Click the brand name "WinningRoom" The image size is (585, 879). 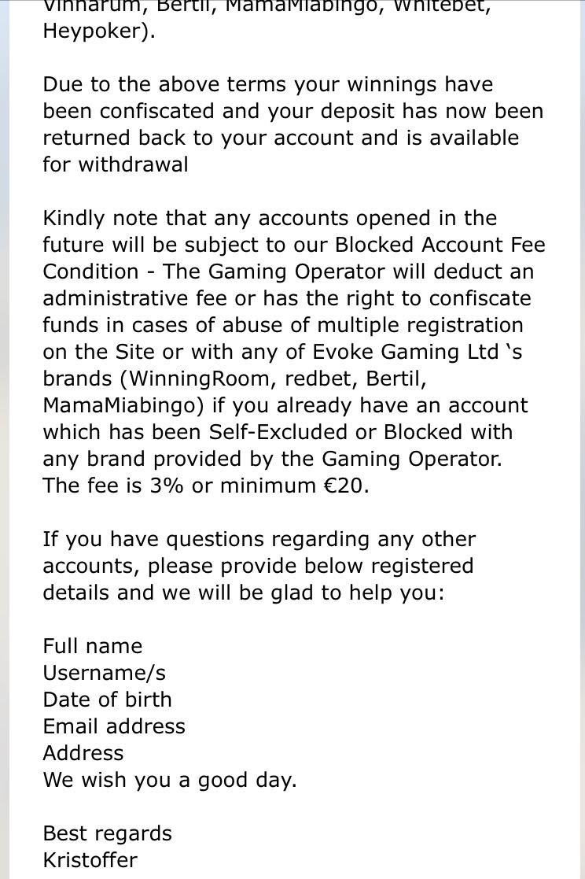pos(203,379)
